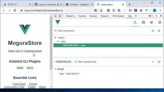Open the Forum link
This screenshot has height=92, width=164.
pyautogui.click(x=33, y=84)
